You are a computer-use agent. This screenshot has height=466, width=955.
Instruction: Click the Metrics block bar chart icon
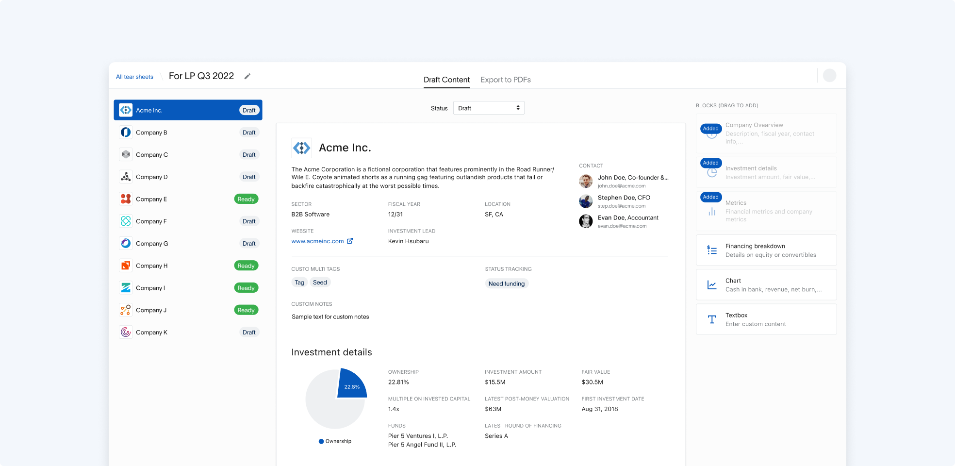click(712, 212)
